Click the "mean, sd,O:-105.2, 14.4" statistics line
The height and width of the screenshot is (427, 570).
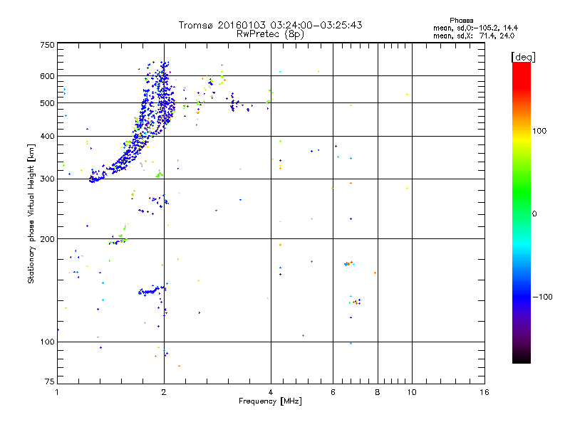(x=475, y=28)
